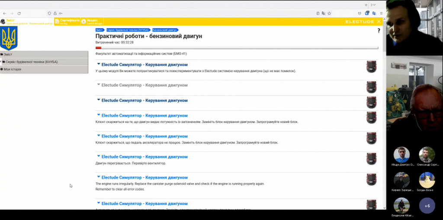Click the 'Практичні роботи - бензиновий двигун' heading
The height and width of the screenshot is (220, 443).
[149, 36]
